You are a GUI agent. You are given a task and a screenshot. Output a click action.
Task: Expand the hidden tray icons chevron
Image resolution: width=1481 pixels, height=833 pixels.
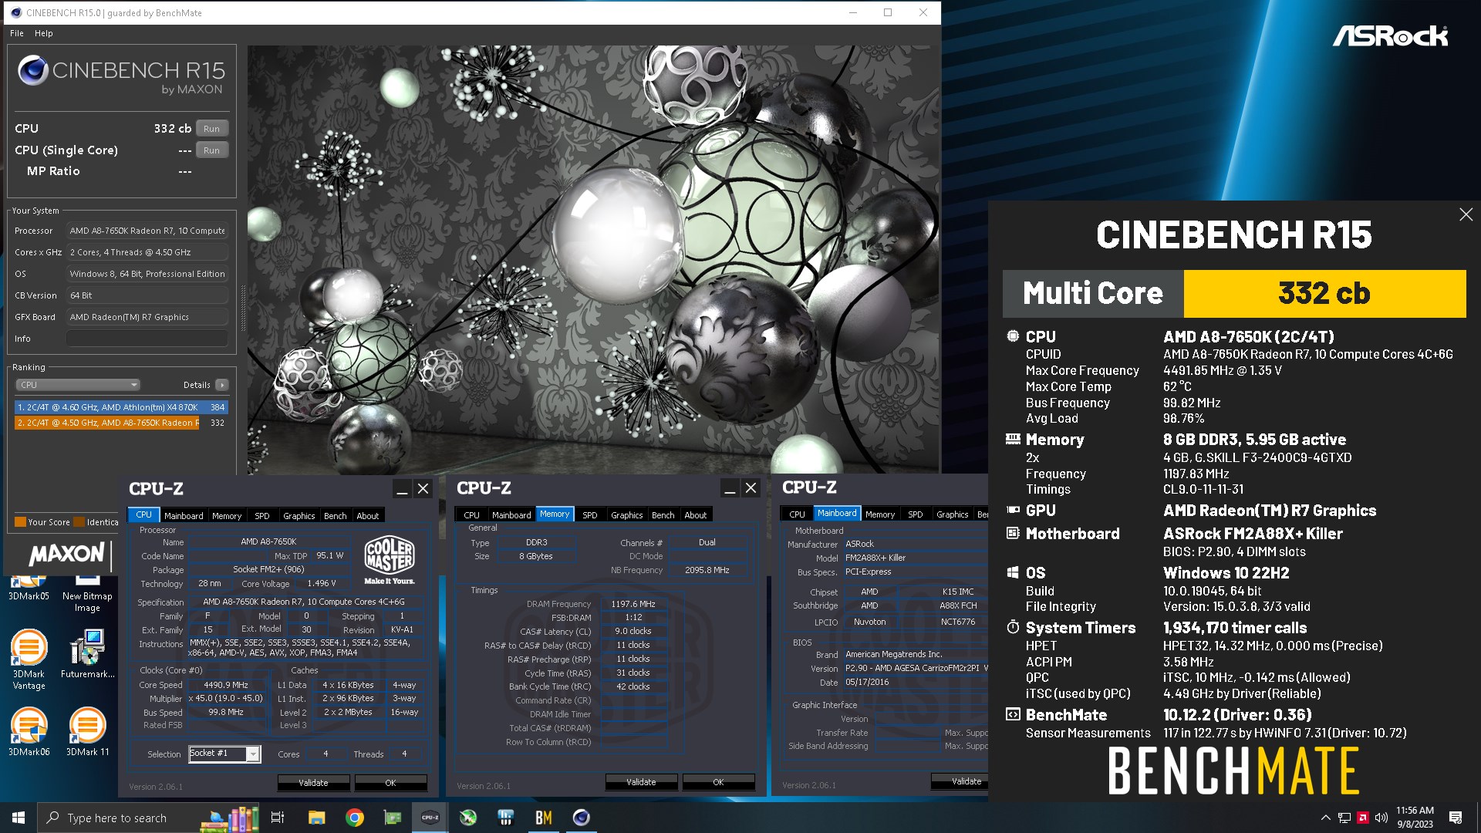[1325, 818]
